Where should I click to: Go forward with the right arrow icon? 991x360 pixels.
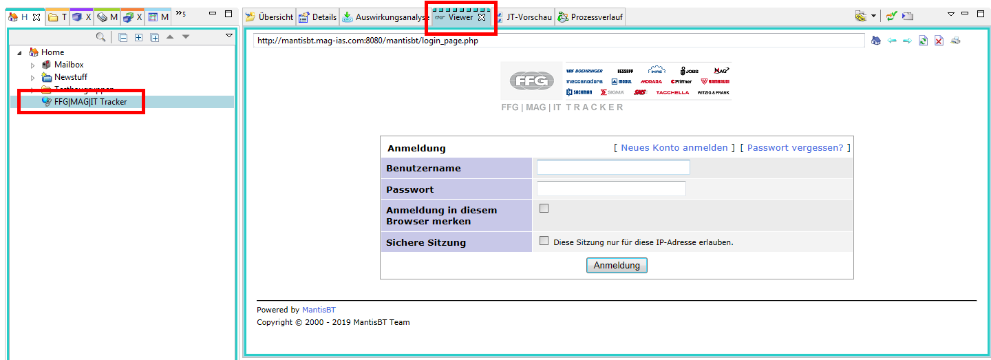coord(907,41)
